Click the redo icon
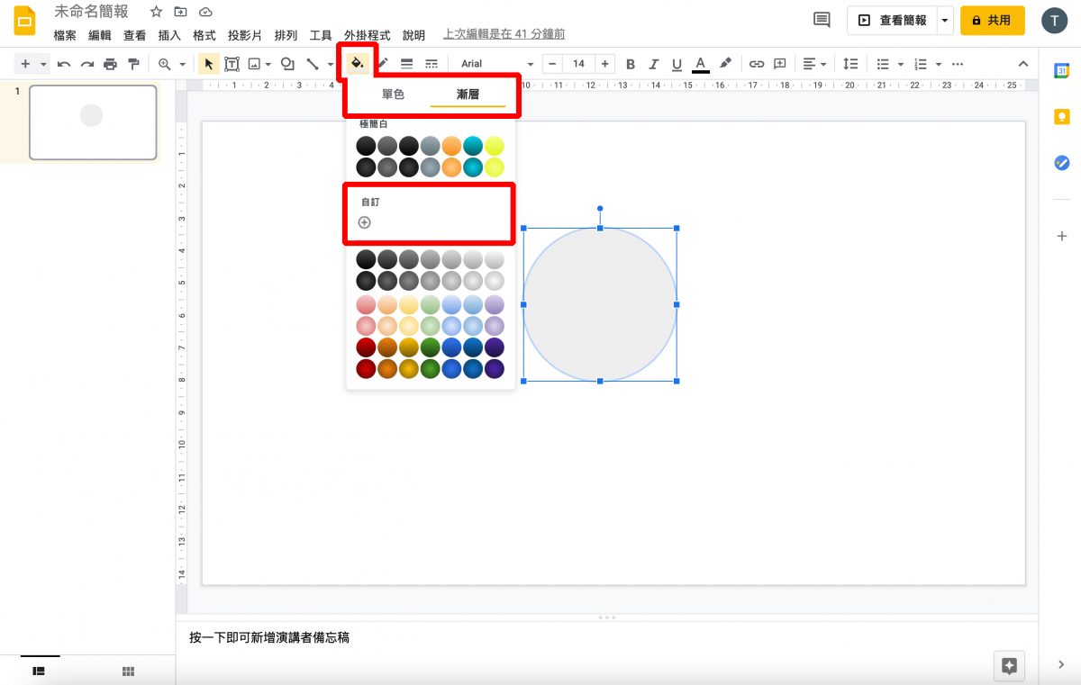Image resolution: width=1081 pixels, height=685 pixels. [87, 64]
